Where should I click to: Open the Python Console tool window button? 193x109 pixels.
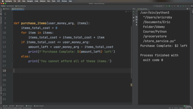pos(39,106)
